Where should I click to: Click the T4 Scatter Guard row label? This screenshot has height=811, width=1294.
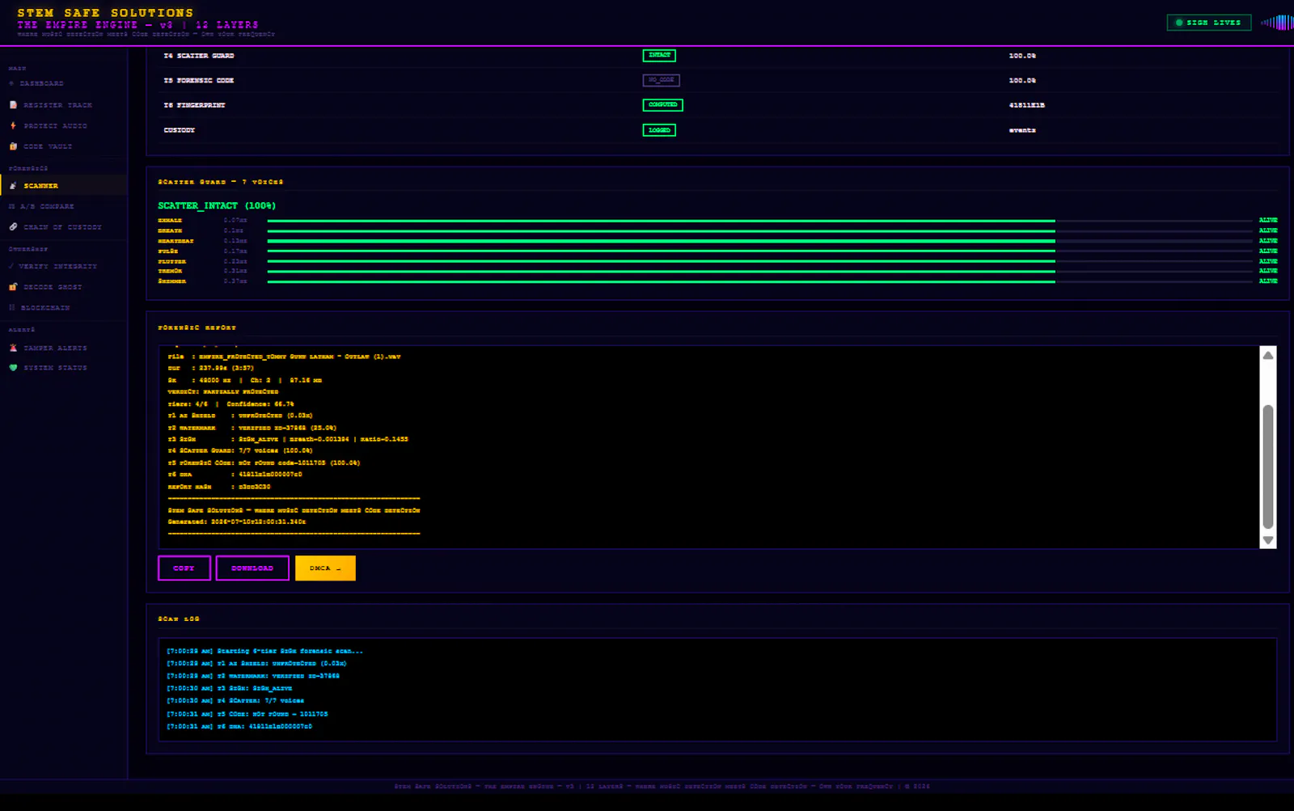click(199, 56)
